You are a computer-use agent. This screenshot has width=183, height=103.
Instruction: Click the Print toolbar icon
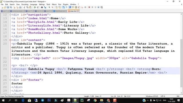click(x=20, y=7)
